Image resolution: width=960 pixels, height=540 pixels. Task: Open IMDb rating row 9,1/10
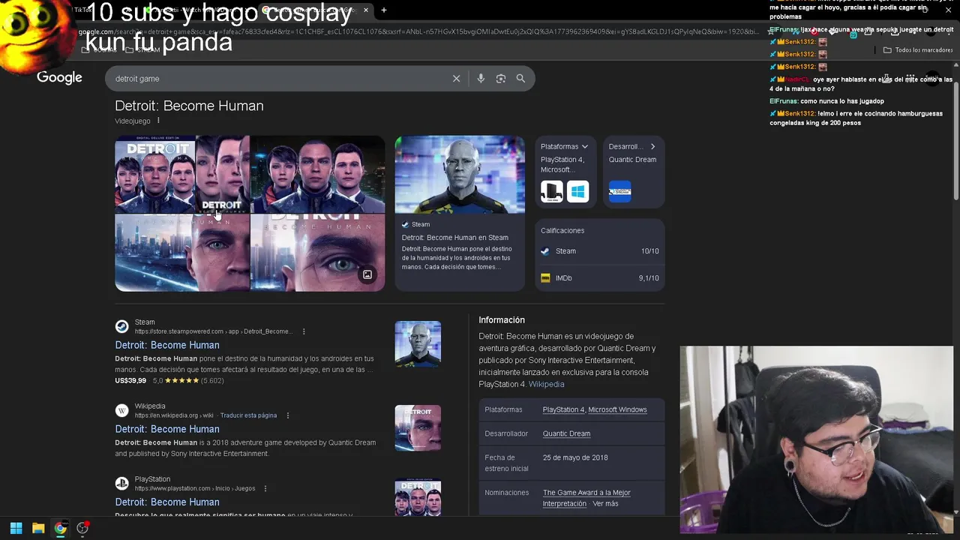(600, 278)
